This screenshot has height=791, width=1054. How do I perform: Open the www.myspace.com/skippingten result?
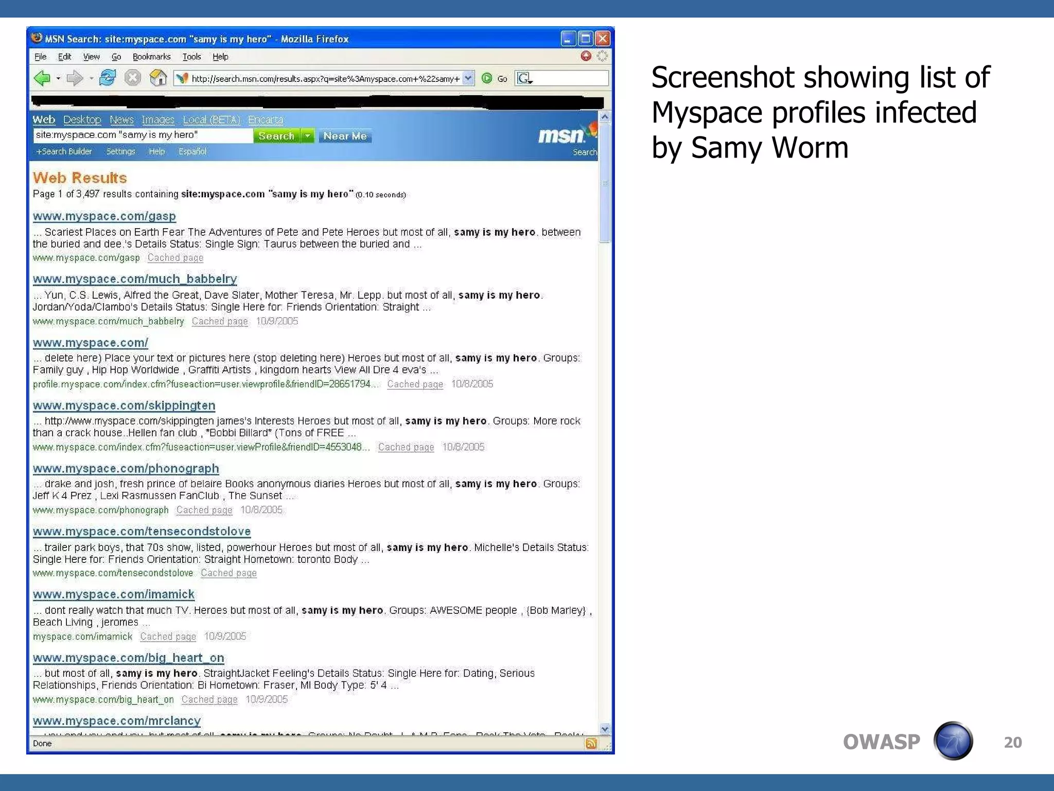point(124,405)
